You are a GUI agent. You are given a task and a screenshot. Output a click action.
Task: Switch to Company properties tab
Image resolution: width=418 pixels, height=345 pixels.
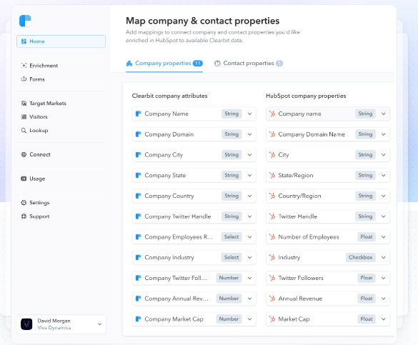point(164,64)
